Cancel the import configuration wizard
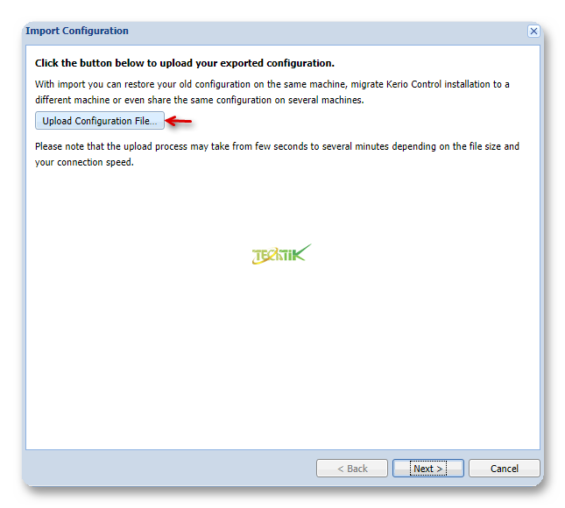The height and width of the screenshot is (508, 565). [504, 468]
